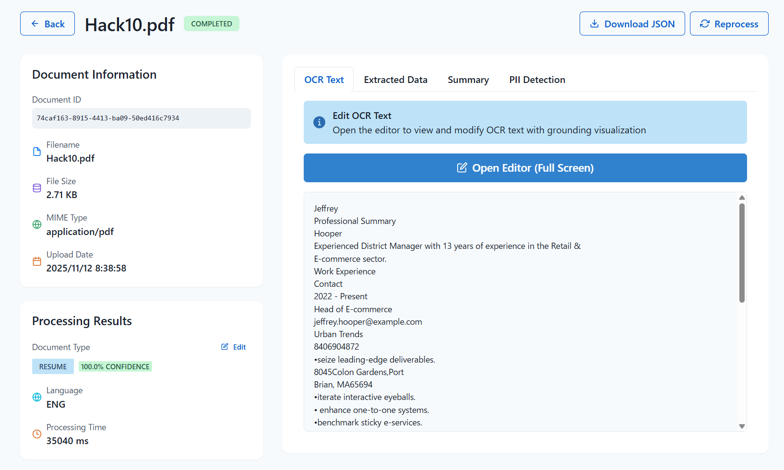Click the globe icon beside Language
This screenshot has width=784, height=470.
click(x=37, y=397)
